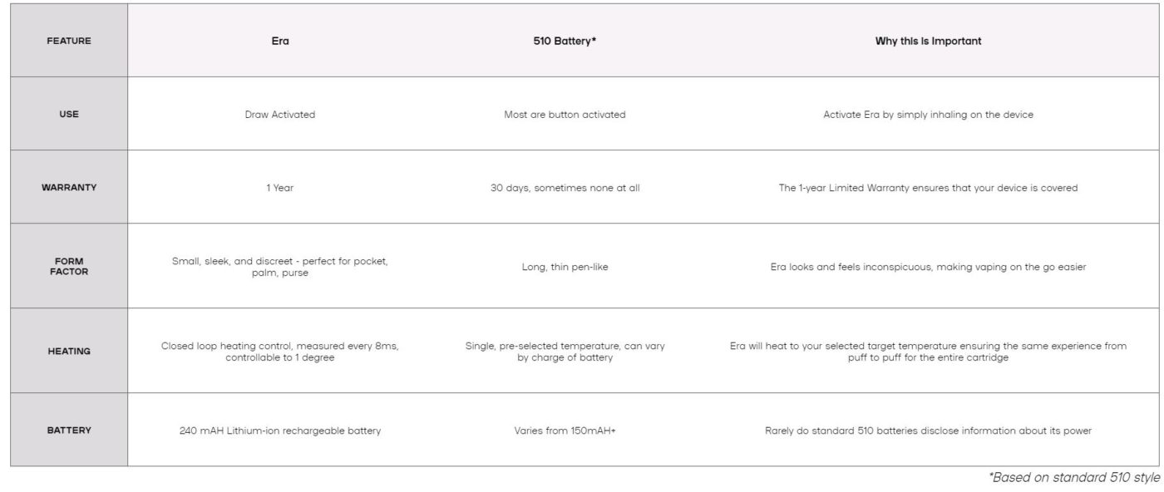The width and height of the screenshot is (1164, 492).
Task: Click the FORM FACTOR row label
Action: click(69, 266)
